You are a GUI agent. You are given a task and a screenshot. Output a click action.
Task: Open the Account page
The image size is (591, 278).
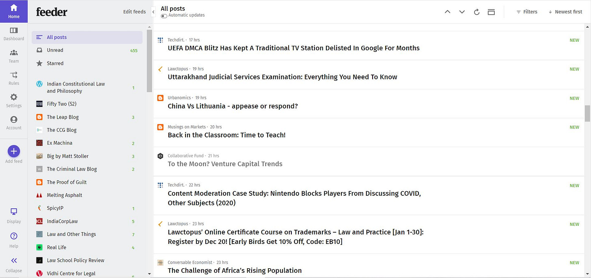[x=14, y=123]
